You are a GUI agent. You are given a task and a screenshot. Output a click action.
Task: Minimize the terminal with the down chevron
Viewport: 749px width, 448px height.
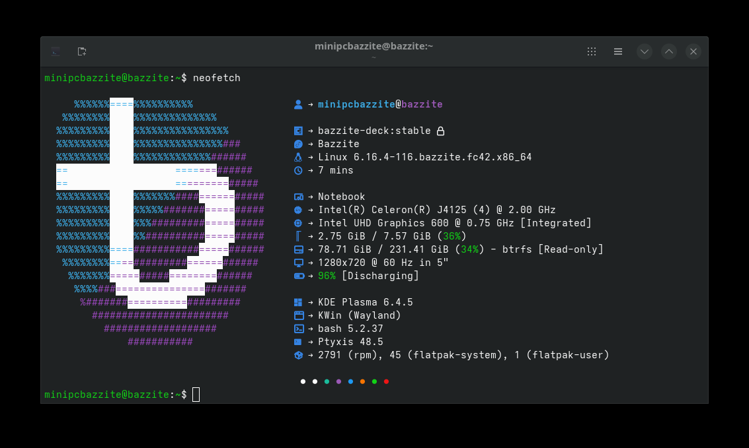coord(645,51)
